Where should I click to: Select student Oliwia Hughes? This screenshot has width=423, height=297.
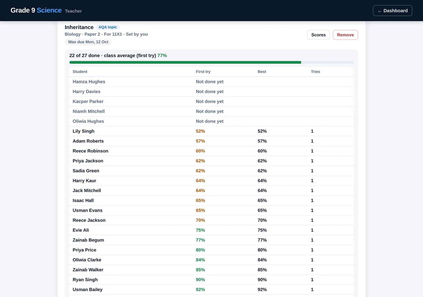(88, 121)
